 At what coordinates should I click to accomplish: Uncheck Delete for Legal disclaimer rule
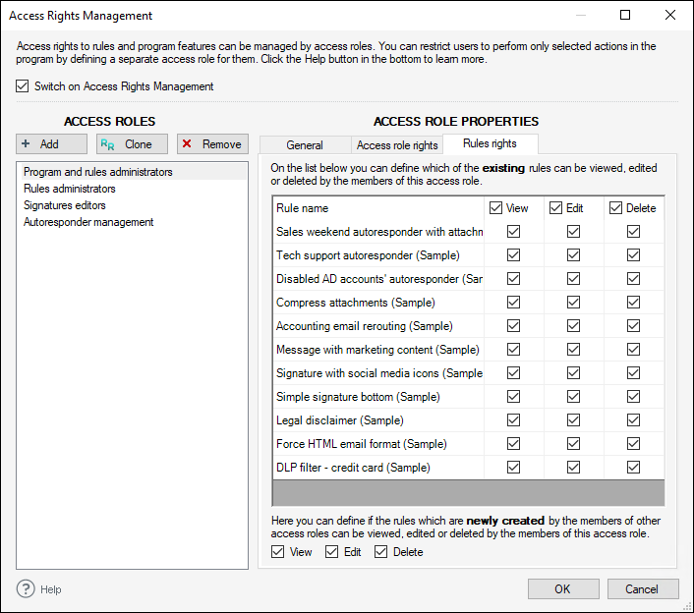[x=633, y=420]
